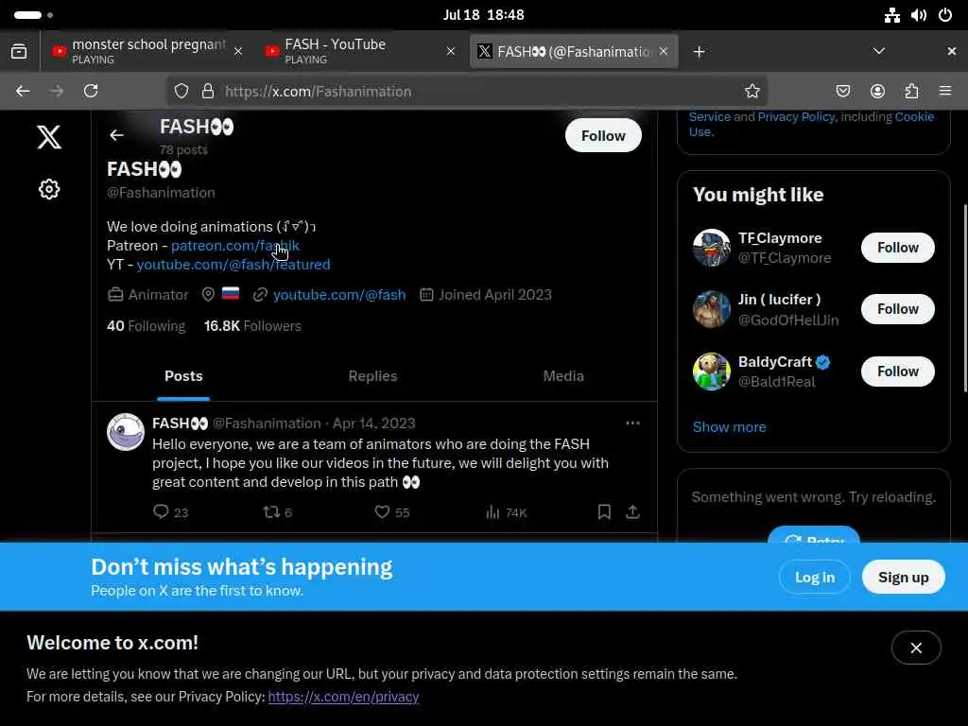Go back using the profile back arrow
The image size is (968, 726).
click(116, 135)
